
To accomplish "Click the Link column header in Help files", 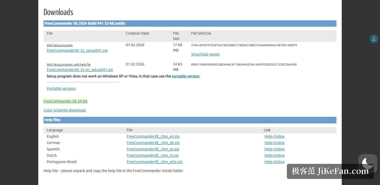I will point(267,130).
